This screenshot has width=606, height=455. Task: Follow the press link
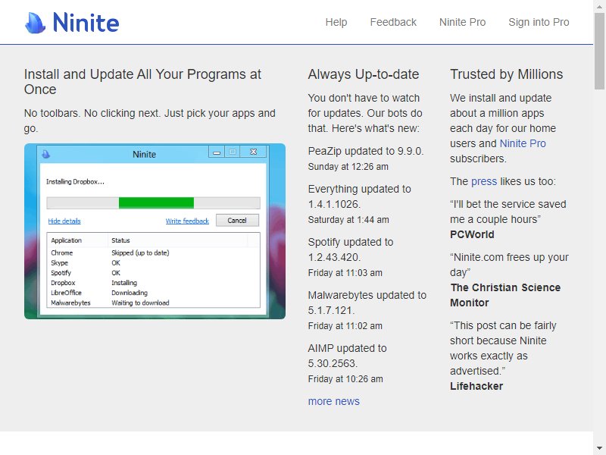click(484, 181)
